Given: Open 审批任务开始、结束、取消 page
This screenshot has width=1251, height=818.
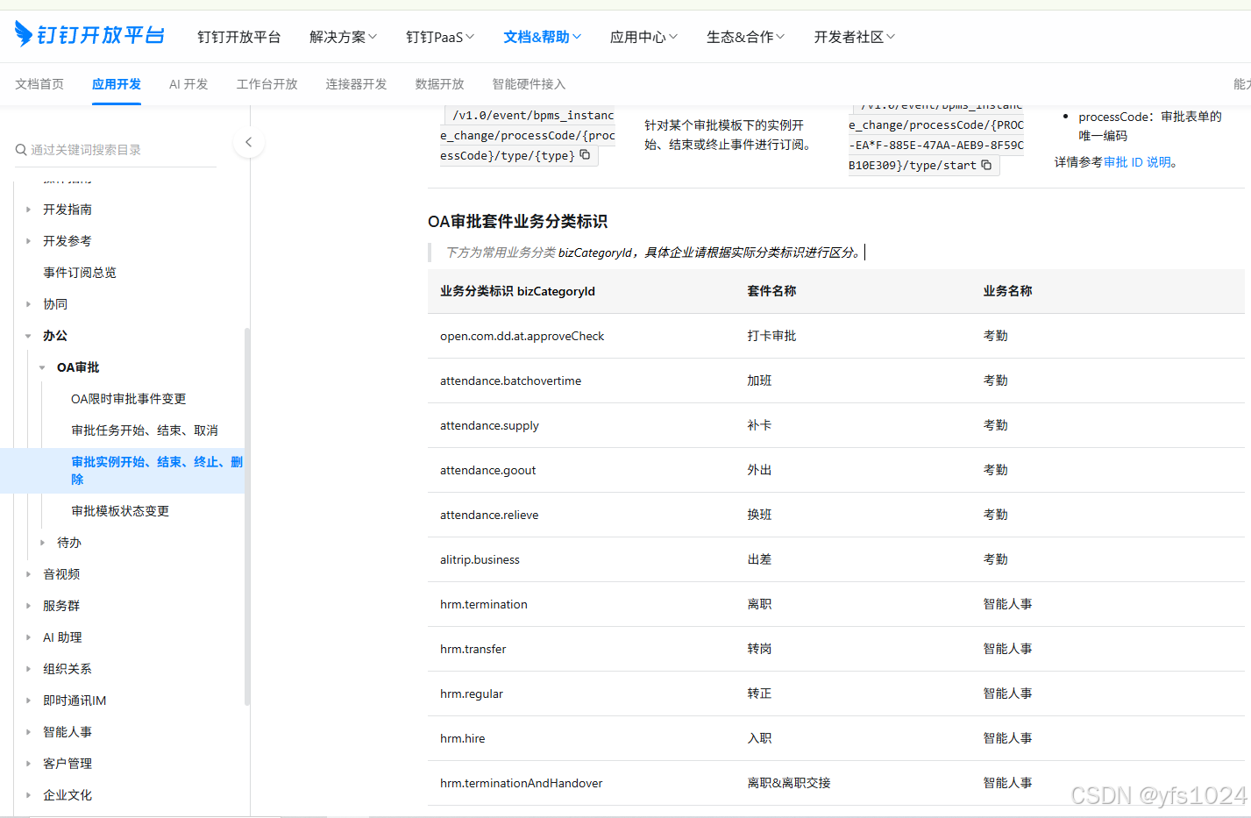Looking at the screenshot, I should (x=145, y=430).
